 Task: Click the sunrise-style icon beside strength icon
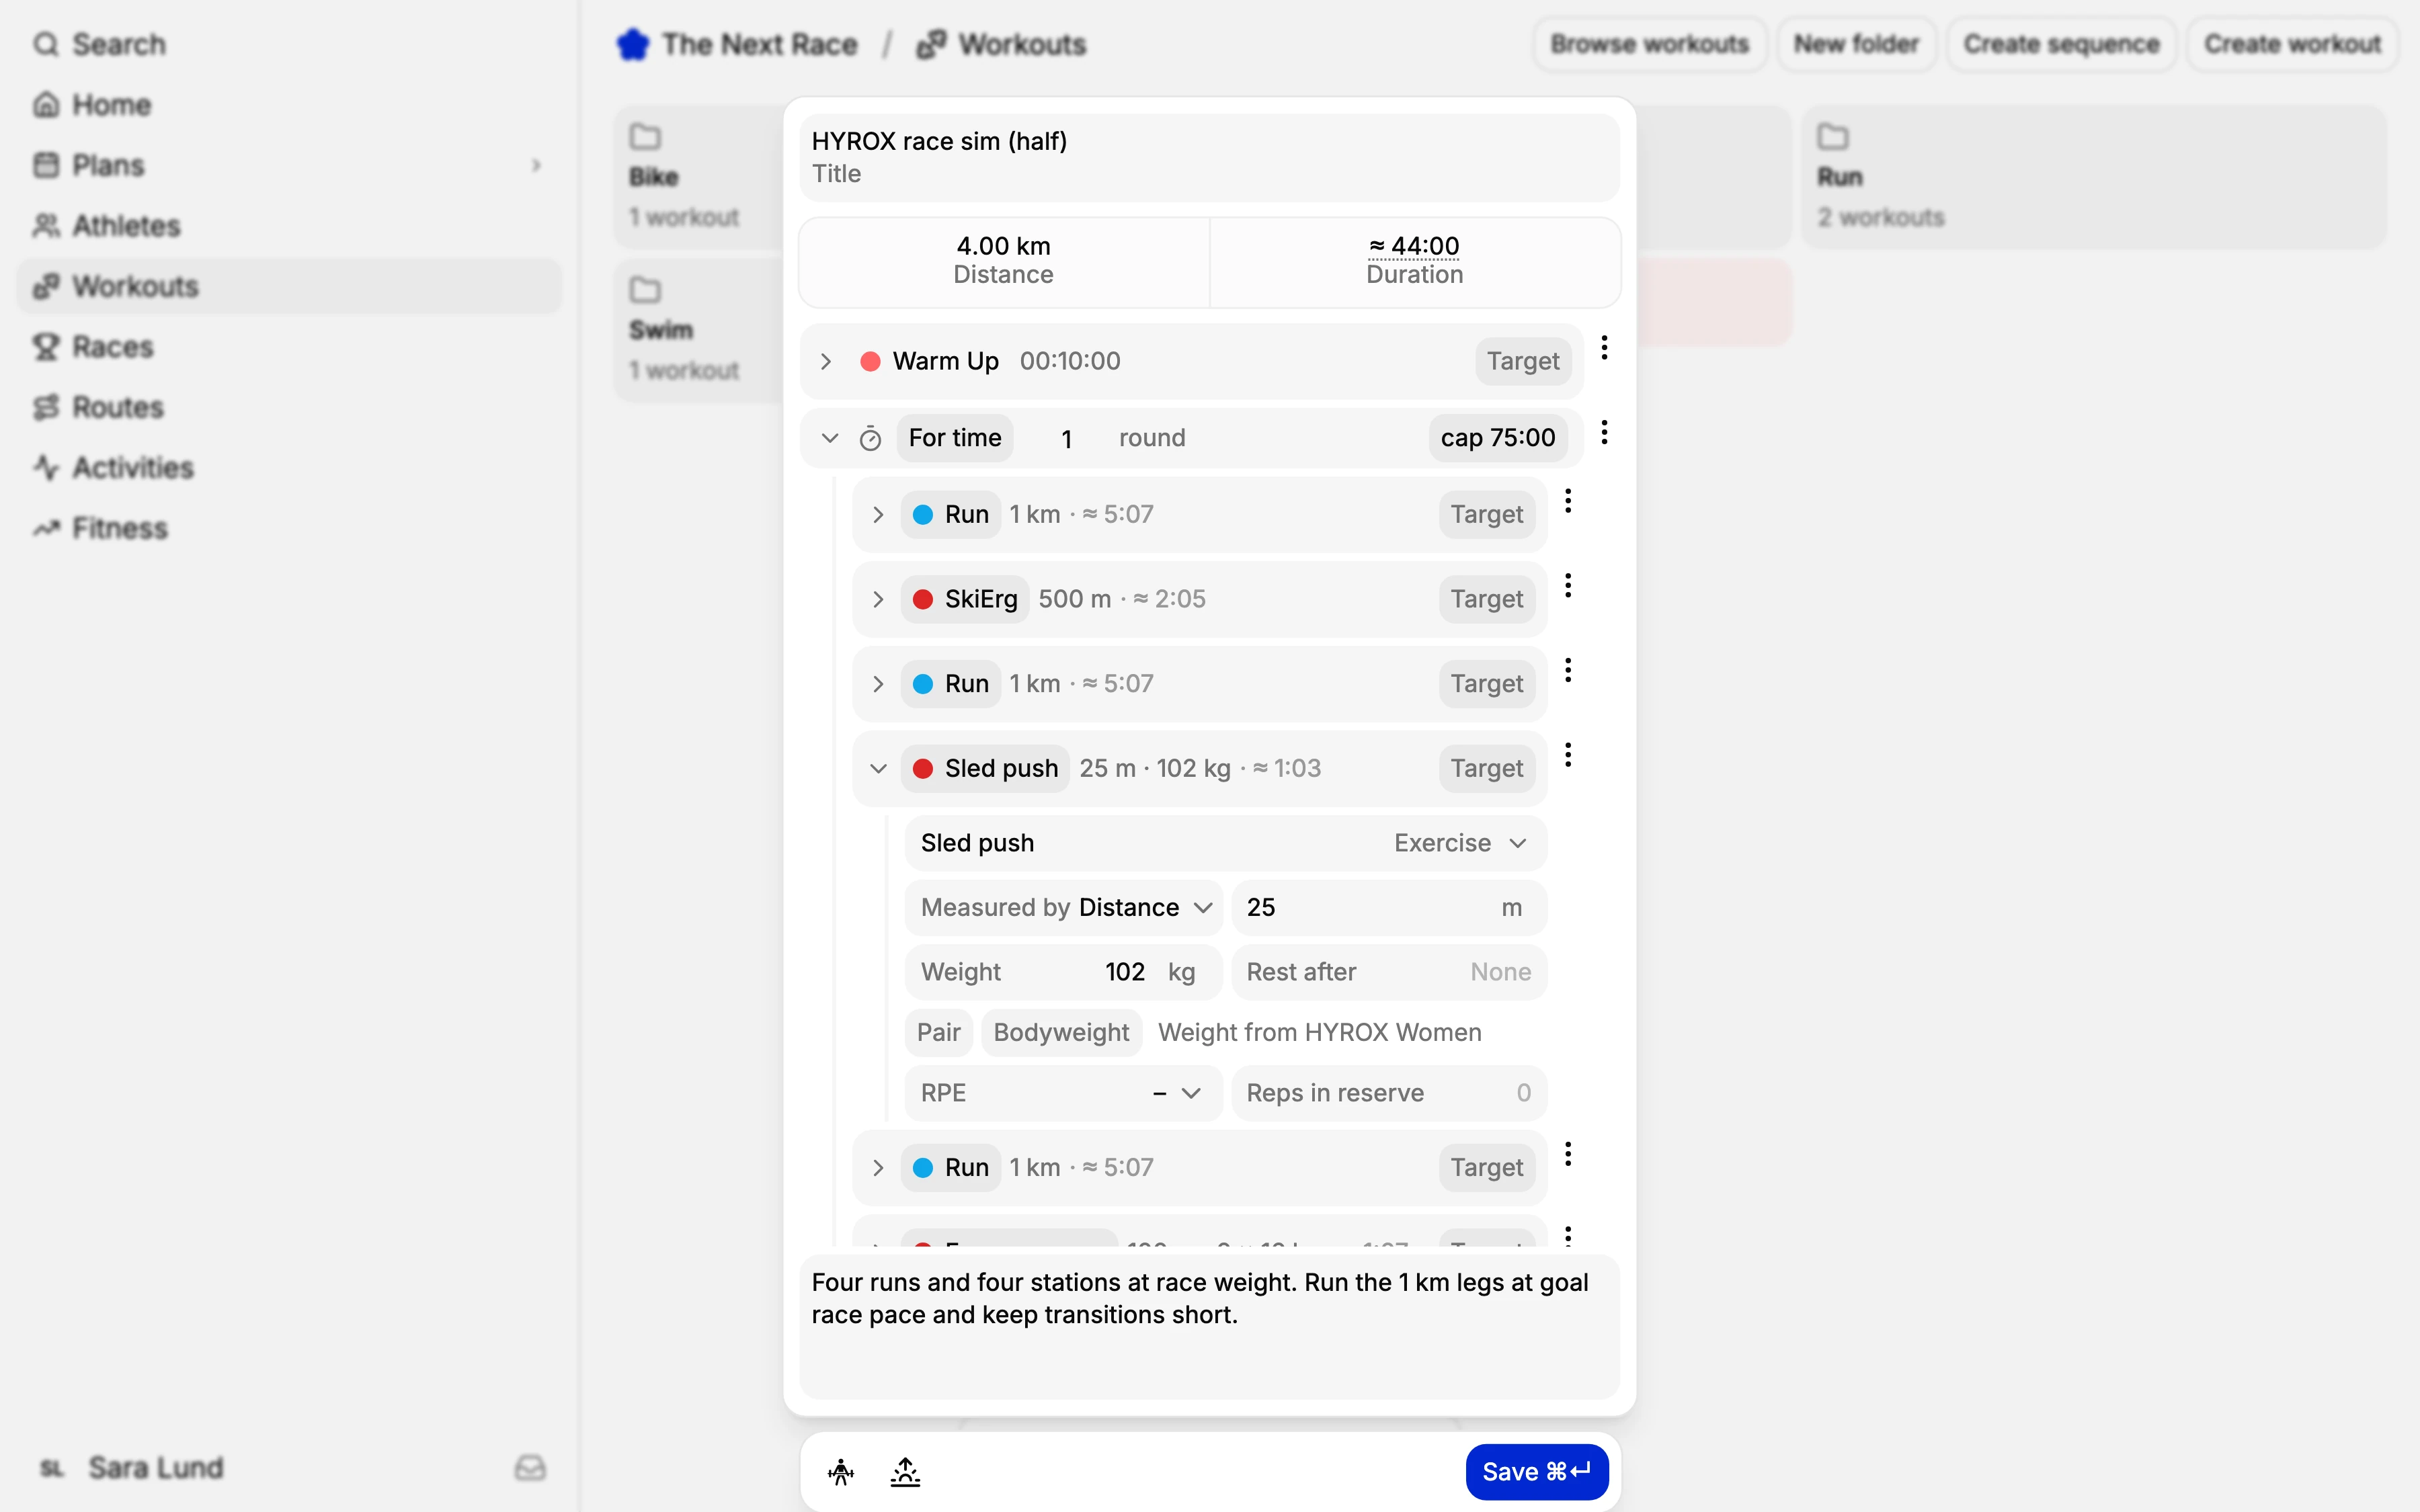905,1471
